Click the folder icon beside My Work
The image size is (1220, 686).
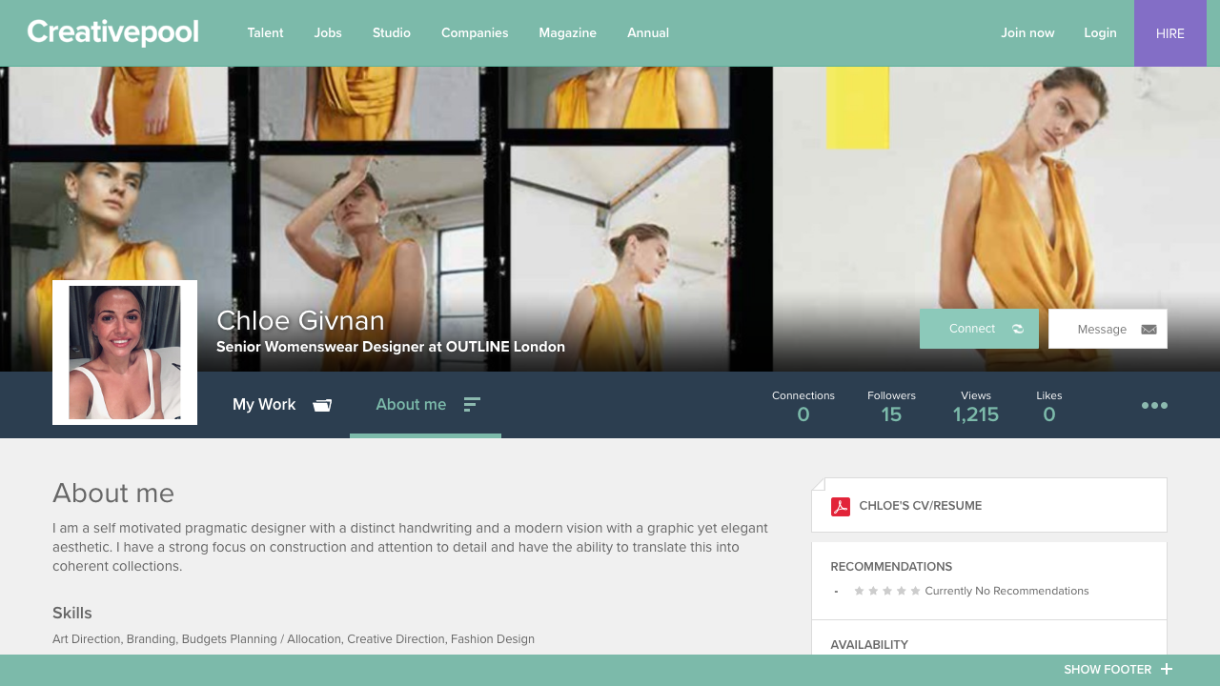322,404
